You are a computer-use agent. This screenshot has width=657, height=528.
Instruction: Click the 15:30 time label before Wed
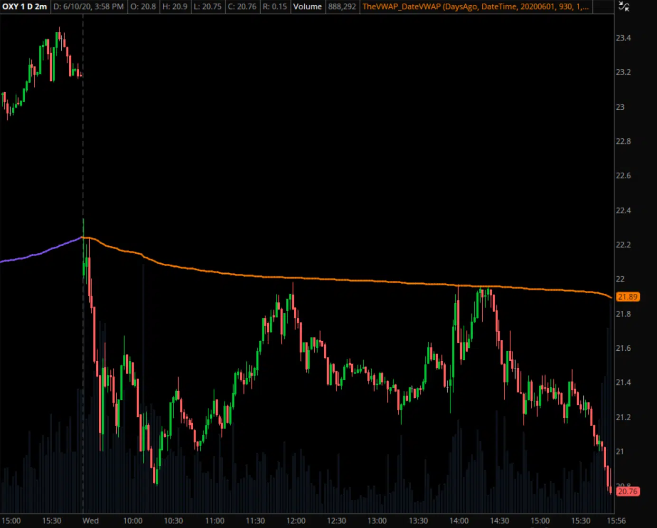52,521
